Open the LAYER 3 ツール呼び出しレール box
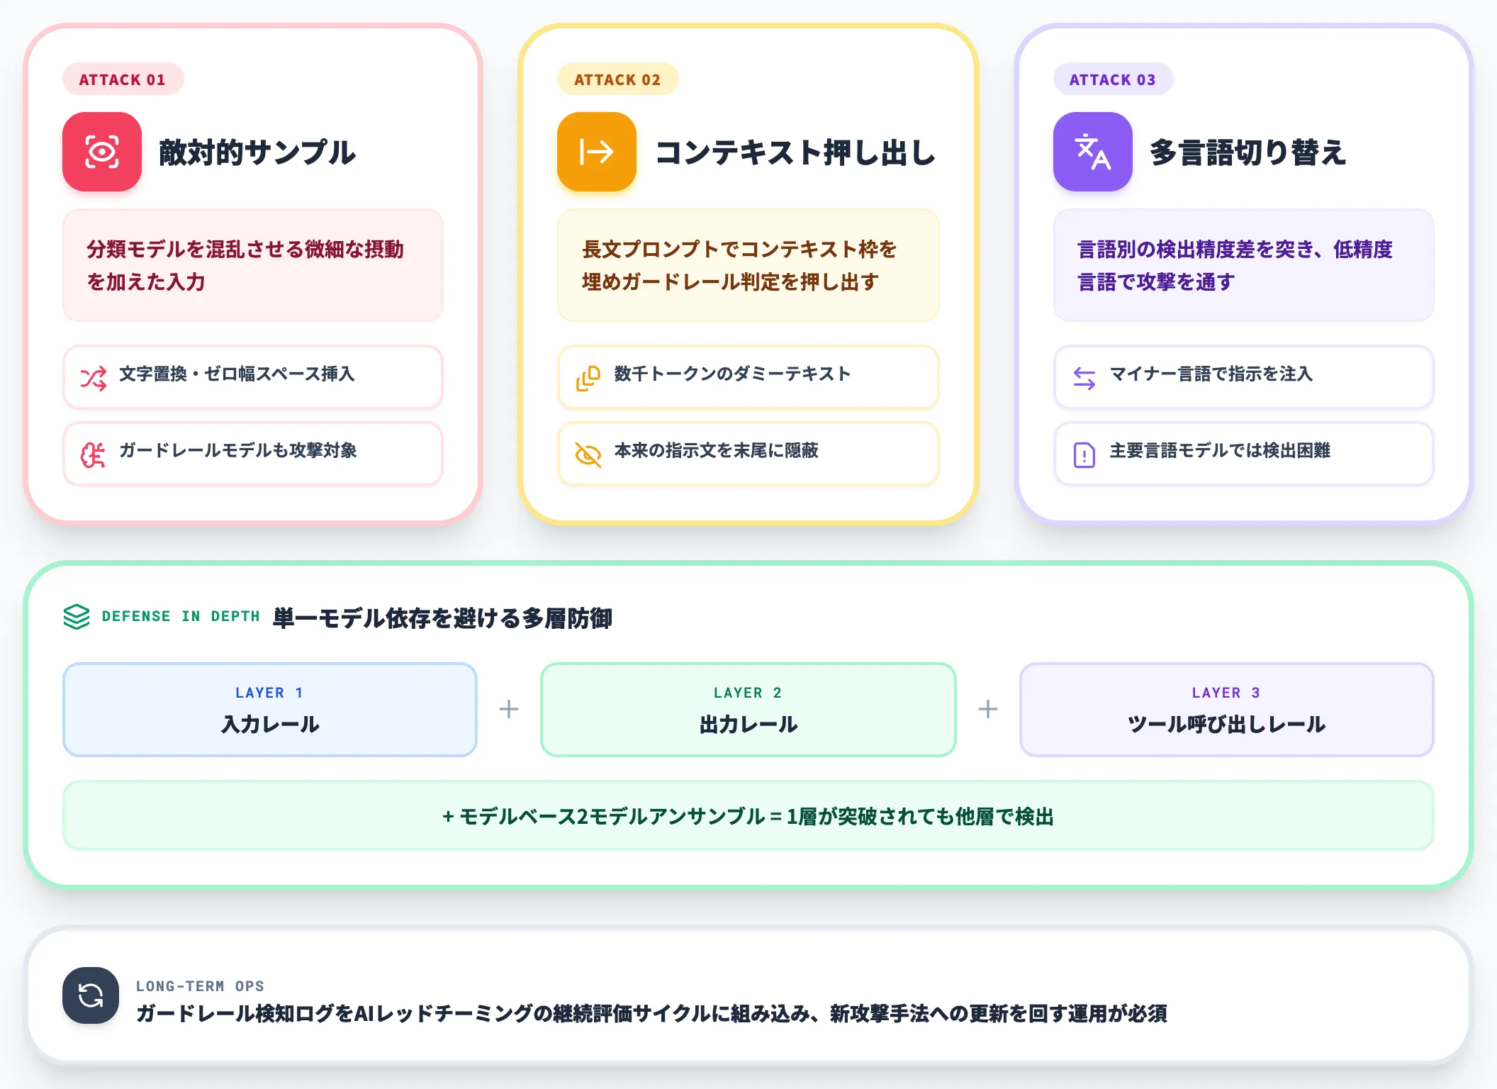This screenshot has width=1497, height=1089. (x=1227, y=710)
